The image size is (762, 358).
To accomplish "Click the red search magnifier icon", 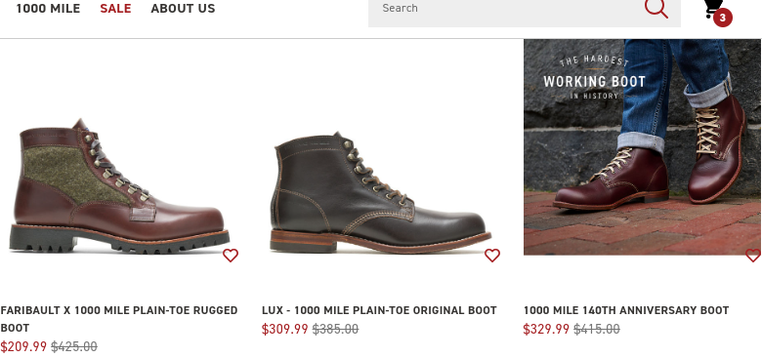I will [656, 8].
